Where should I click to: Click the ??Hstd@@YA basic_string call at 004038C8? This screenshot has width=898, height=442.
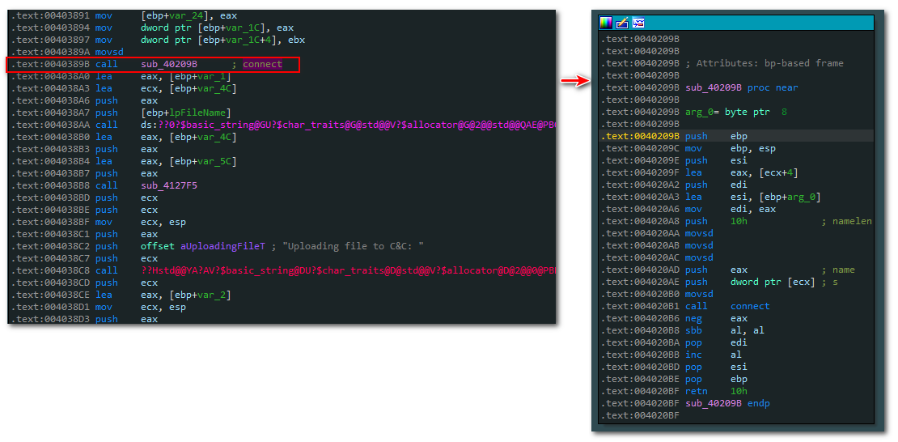283,270
